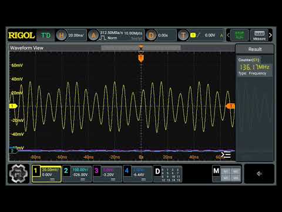
Task: Go to previous quick-menu items with left arrow
Action: (228, 35)
